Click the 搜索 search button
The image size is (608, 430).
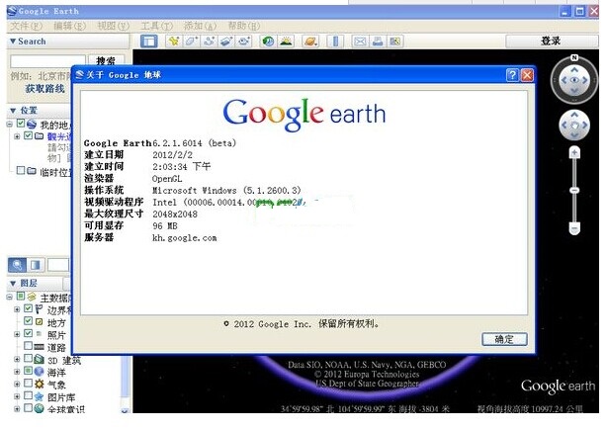point(106,61)
